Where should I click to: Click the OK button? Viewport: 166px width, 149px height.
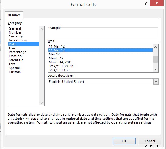coord(124,141)
